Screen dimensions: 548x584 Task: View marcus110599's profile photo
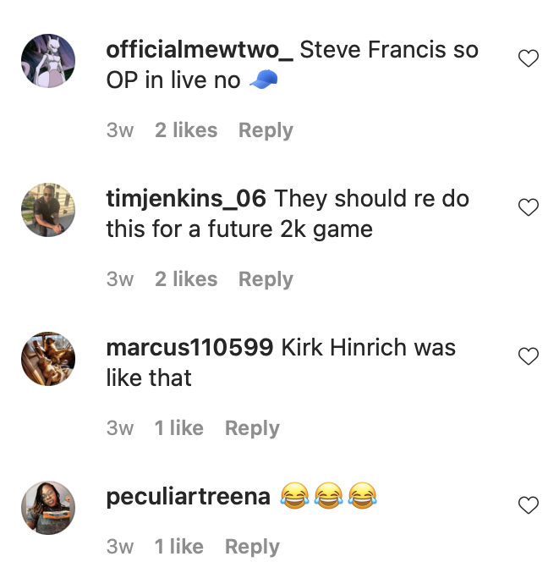(48, 359)
